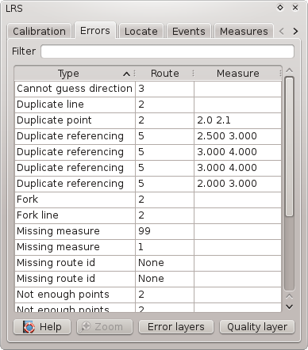
Task: Float the LRS dock panel
Action: (x=280, y=8)
